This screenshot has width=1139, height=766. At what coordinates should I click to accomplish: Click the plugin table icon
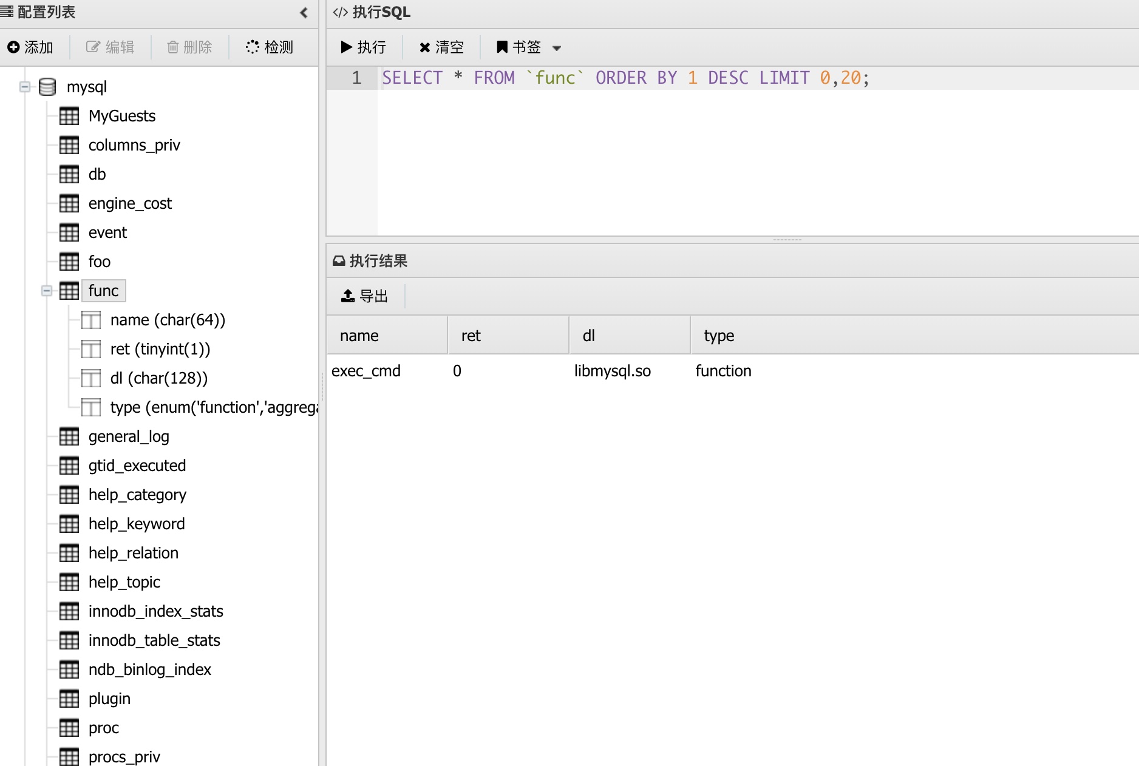[x=69, y=699]
